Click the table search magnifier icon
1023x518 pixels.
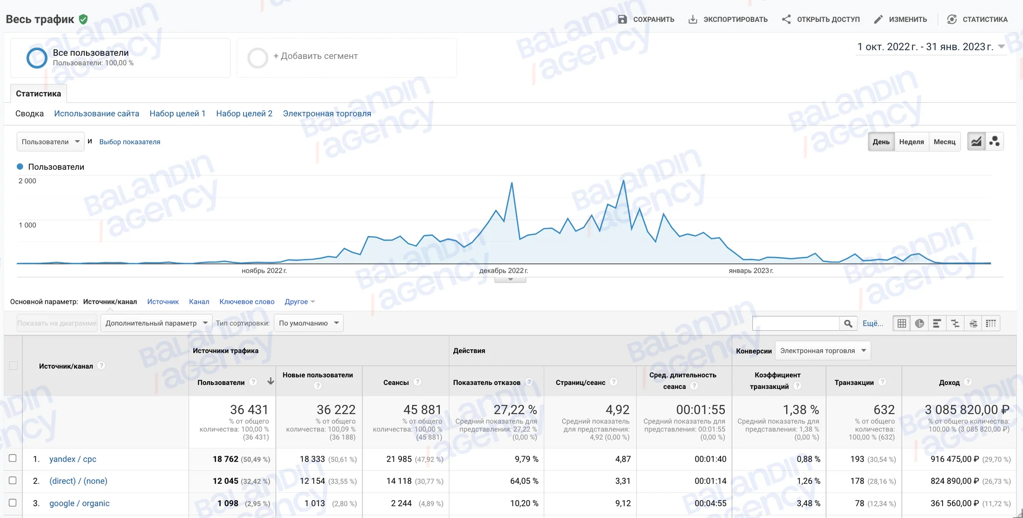coord(848,323)
